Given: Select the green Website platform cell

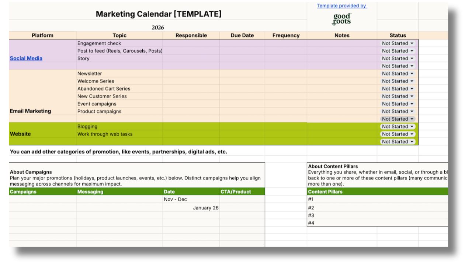Looking at the screenshot, I should 20,134.
